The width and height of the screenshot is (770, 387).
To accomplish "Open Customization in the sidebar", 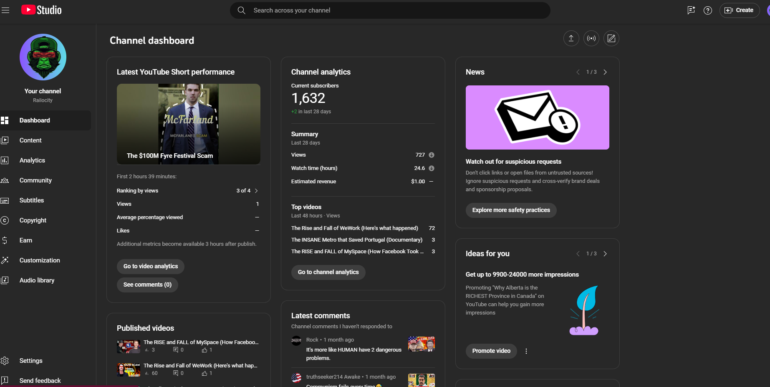I will point(45,260).
